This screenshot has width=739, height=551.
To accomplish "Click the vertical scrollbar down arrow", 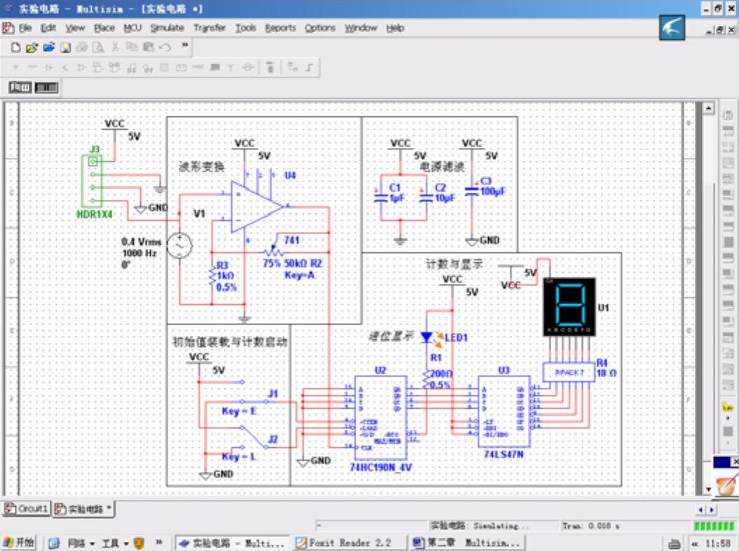I will tap(708, 489).
